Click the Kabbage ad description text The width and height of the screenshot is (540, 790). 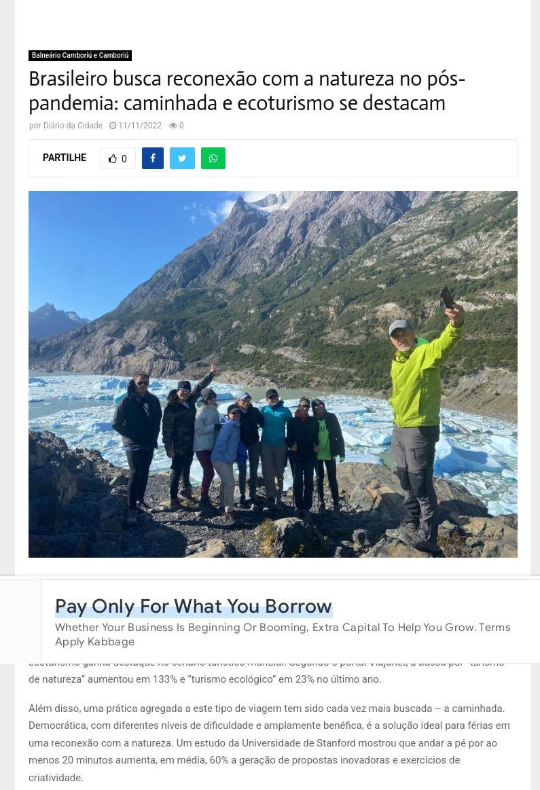[x=283, y=634]
